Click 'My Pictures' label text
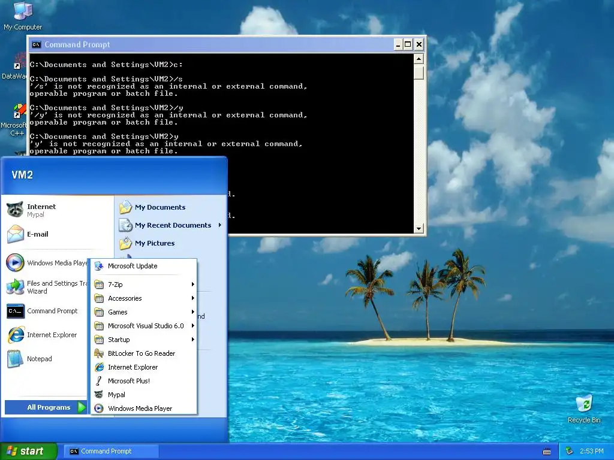 pos(155,243)
